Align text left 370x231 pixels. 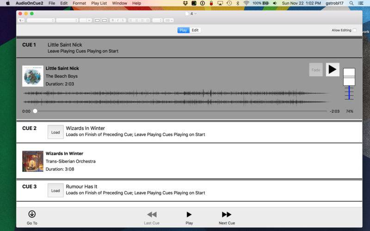(131, 20)
